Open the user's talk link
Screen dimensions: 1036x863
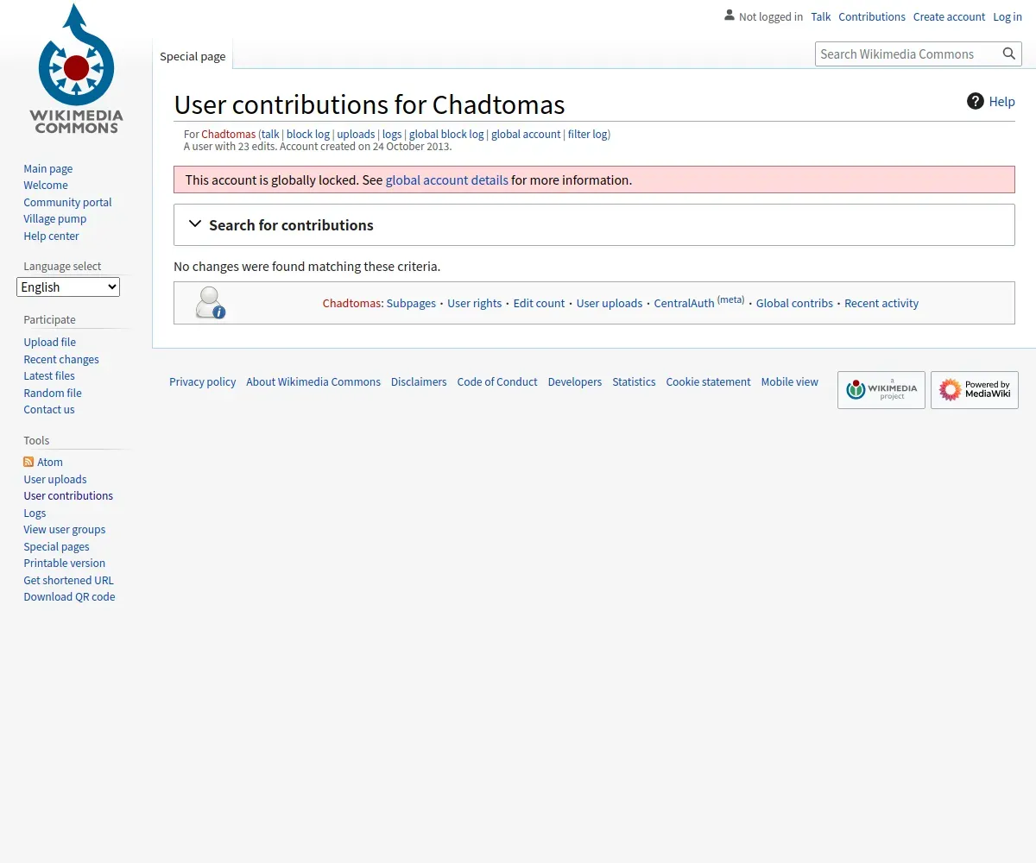[x=270, y=134]
